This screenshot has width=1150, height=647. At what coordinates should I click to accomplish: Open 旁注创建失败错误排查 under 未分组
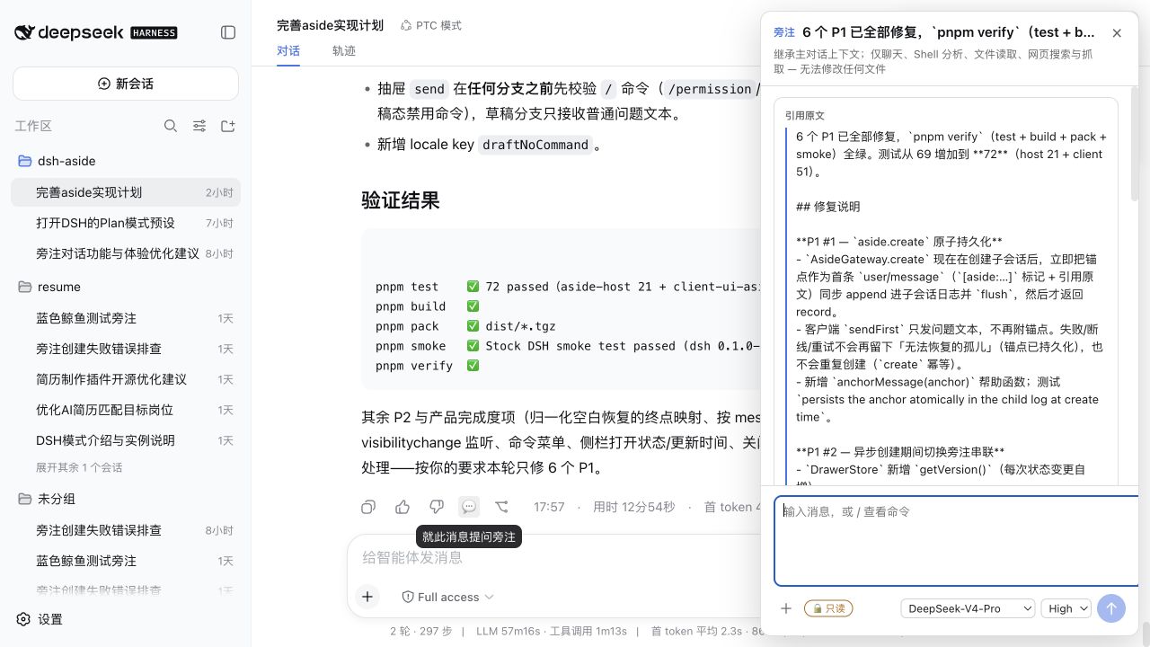(126, 530)
